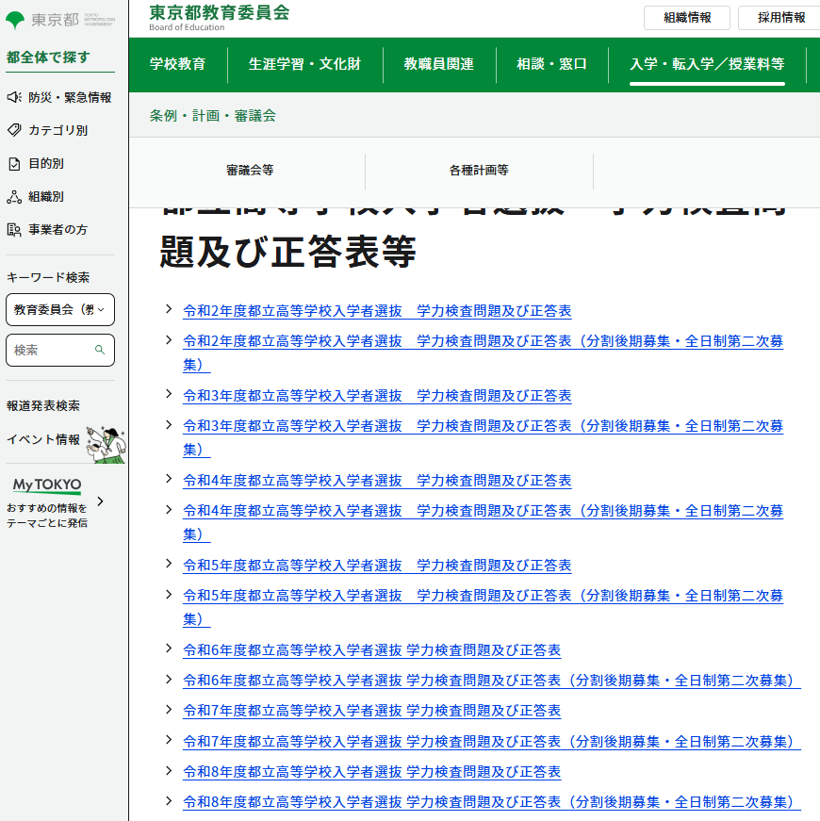
Task: Click the document check icon beside 目的別
Action: [14, 163]
